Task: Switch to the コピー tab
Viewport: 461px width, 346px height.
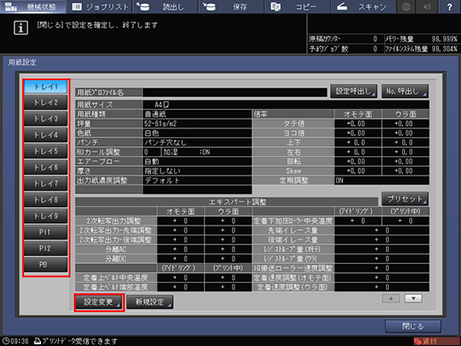Action: pos(297,6)
